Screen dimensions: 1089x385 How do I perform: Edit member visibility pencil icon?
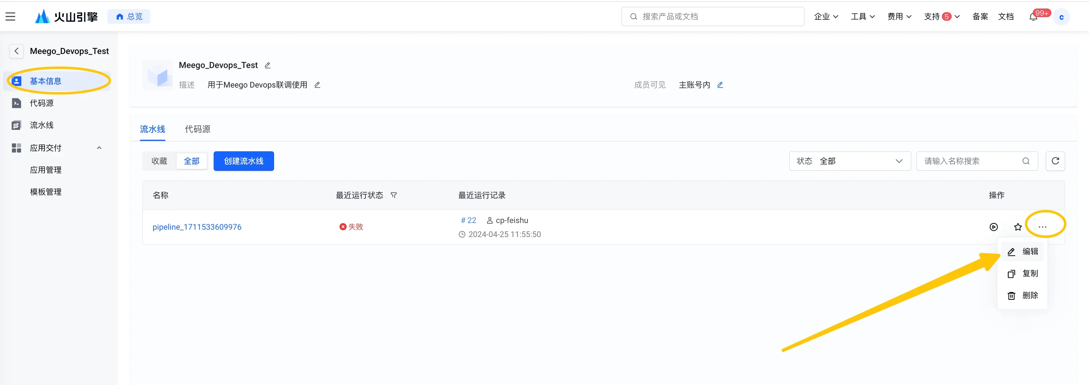click(720, 85)
